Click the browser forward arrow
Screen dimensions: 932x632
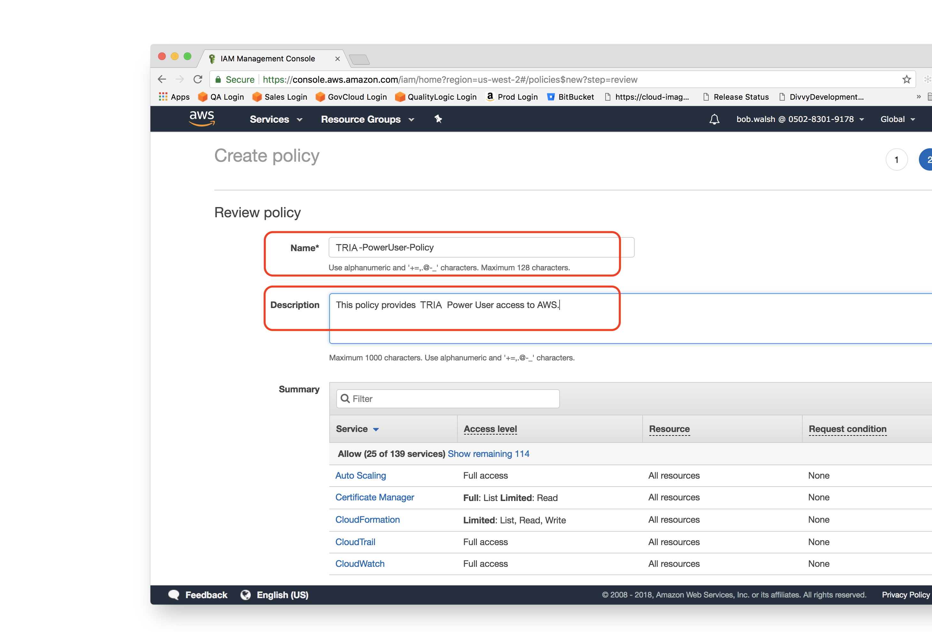[x=180, y=80]
